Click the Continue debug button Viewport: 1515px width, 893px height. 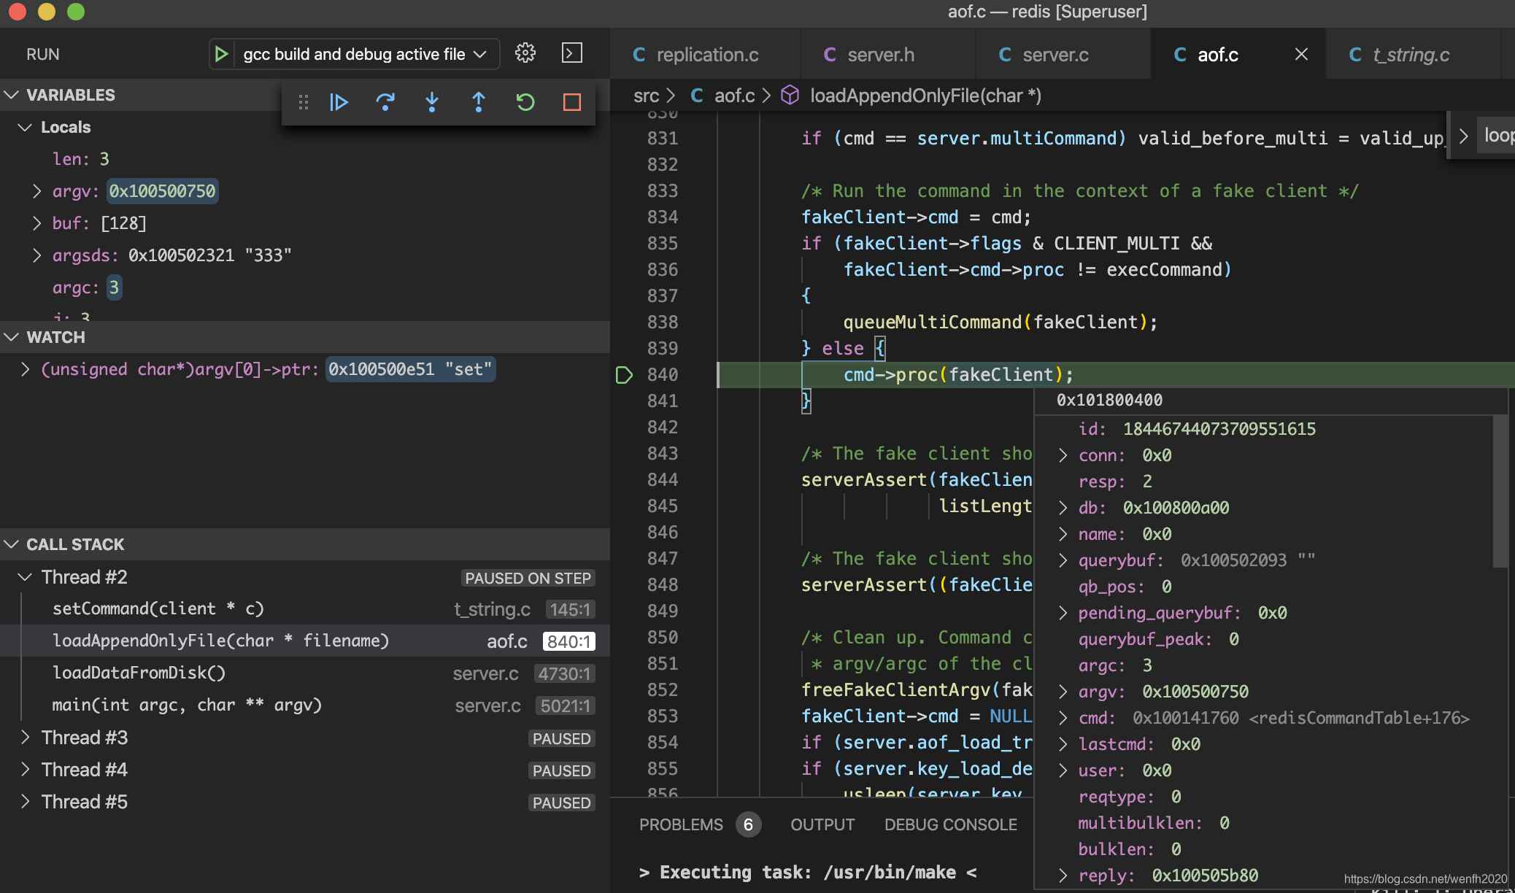coord(339,102)
